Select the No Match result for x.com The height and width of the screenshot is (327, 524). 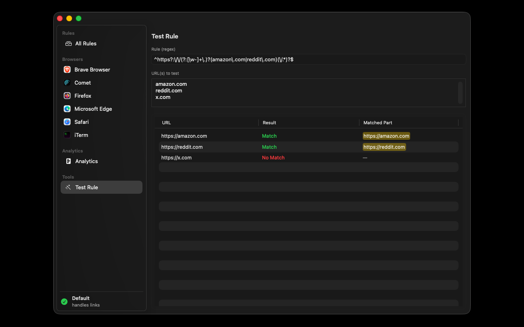pos(273,158)
